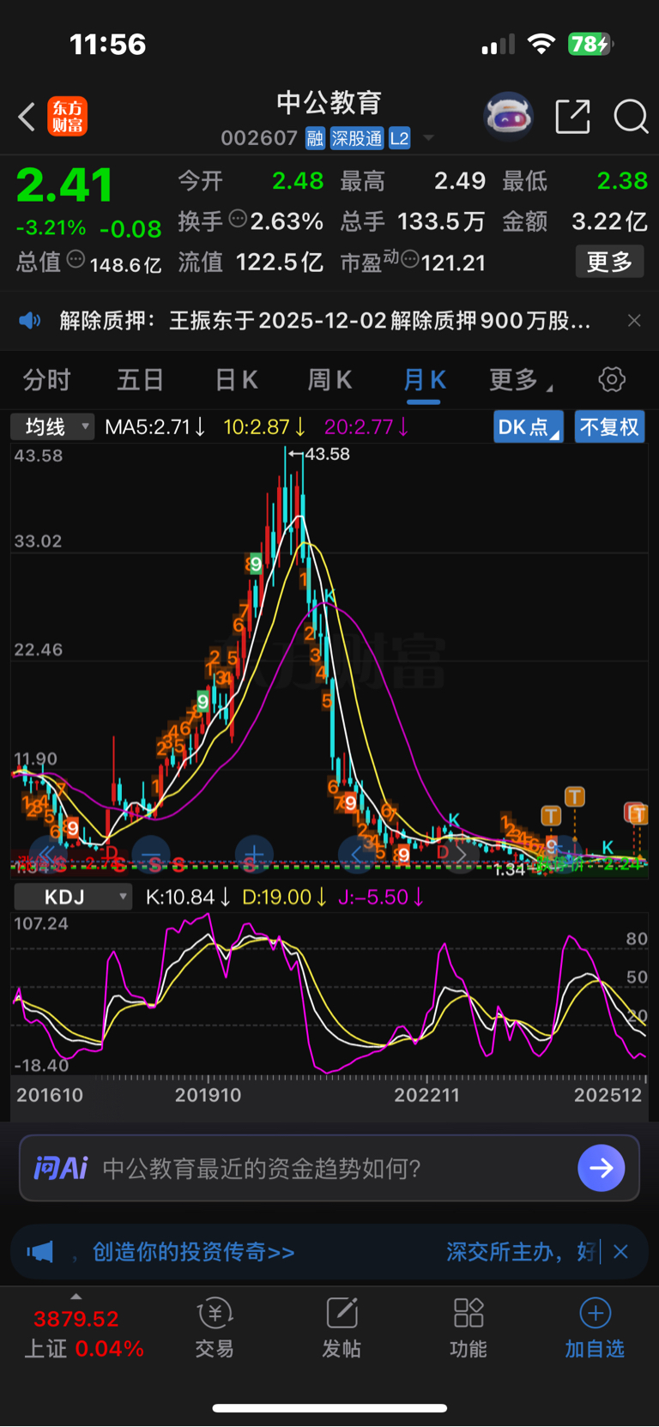This screenshot has width=659, height=1427.
Task: Tap current price 2.41
Action: coord(64,185)
